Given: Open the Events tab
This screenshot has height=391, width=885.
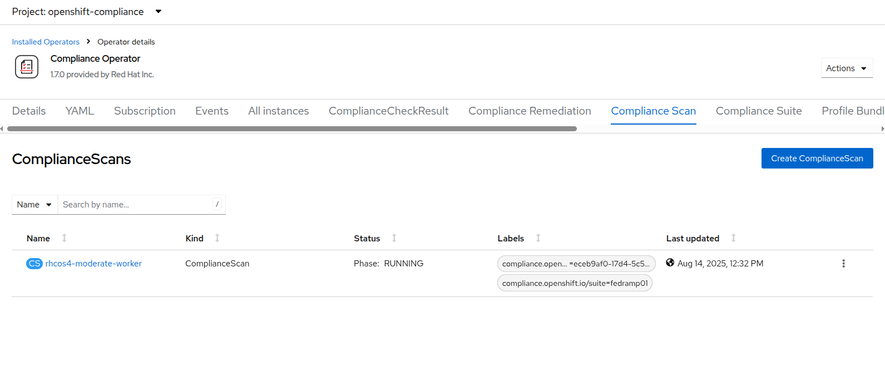Looking at the screenshot, I should tap(212, 111).
